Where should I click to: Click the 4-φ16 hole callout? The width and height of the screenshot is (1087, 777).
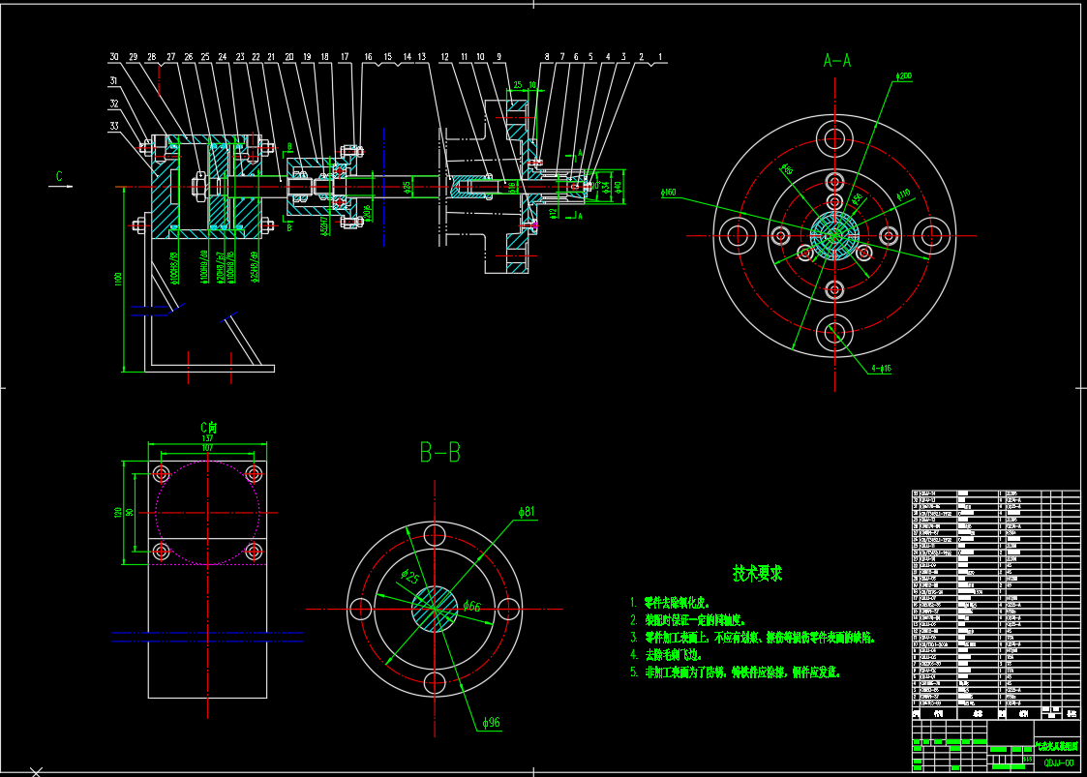tap(880, 369)
